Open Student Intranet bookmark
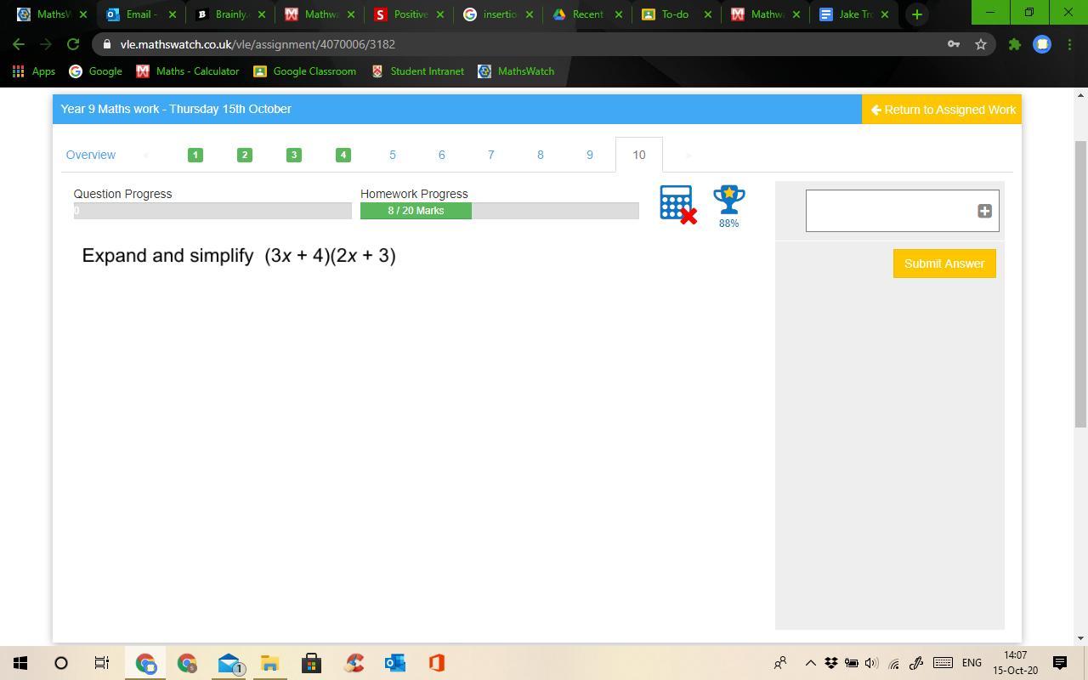The height and width of the screenshot is (680, 1088). [x=417, y=71]
